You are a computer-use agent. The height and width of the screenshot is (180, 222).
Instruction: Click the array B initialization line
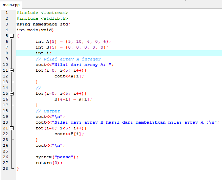(72, 47)
